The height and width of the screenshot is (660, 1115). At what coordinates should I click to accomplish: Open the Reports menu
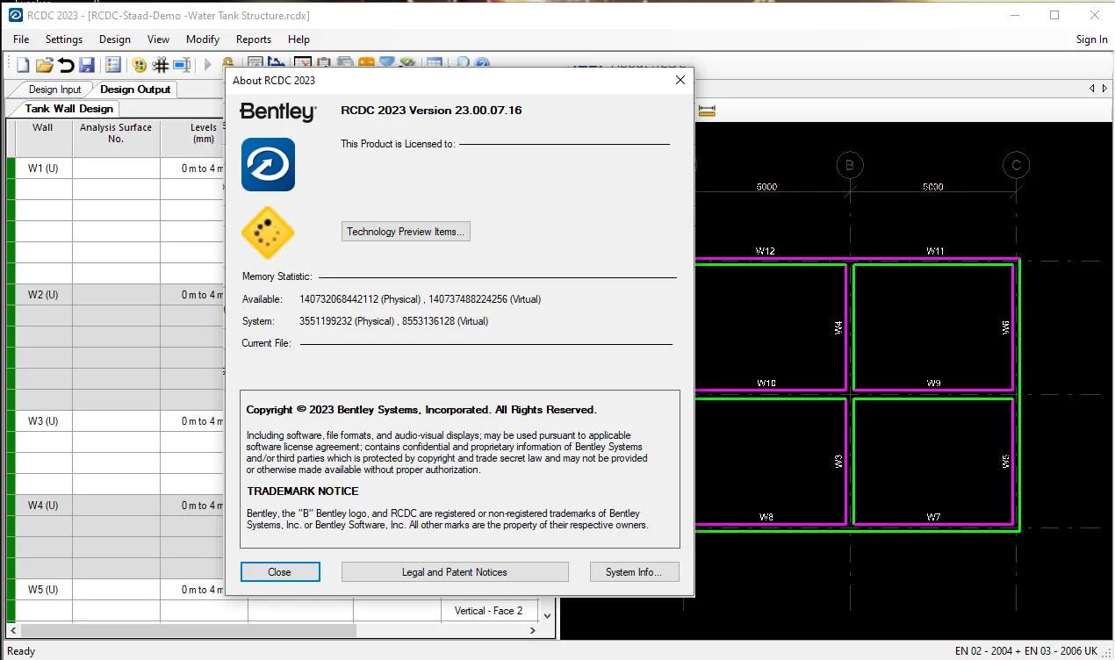(254, 39)
